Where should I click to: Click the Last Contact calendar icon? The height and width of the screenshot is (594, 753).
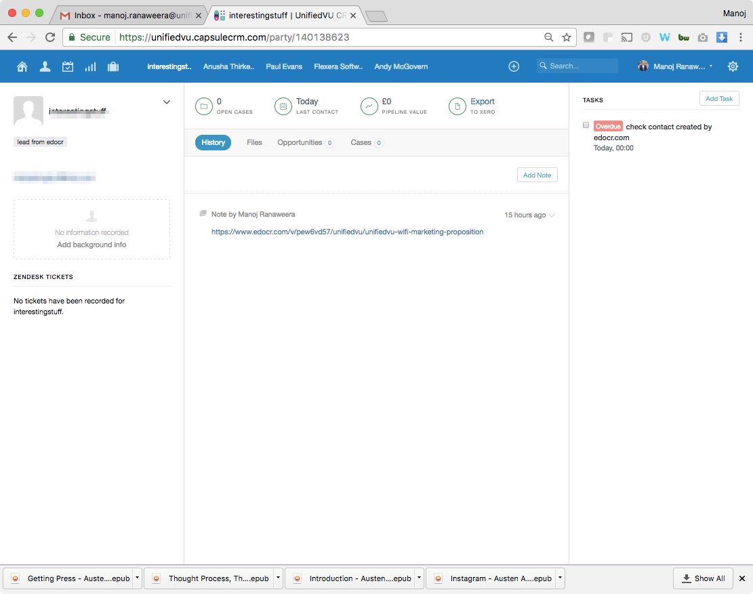point(283,106)
